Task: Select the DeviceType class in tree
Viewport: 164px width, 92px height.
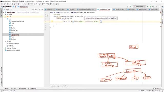Action: [x=14, y=30]
